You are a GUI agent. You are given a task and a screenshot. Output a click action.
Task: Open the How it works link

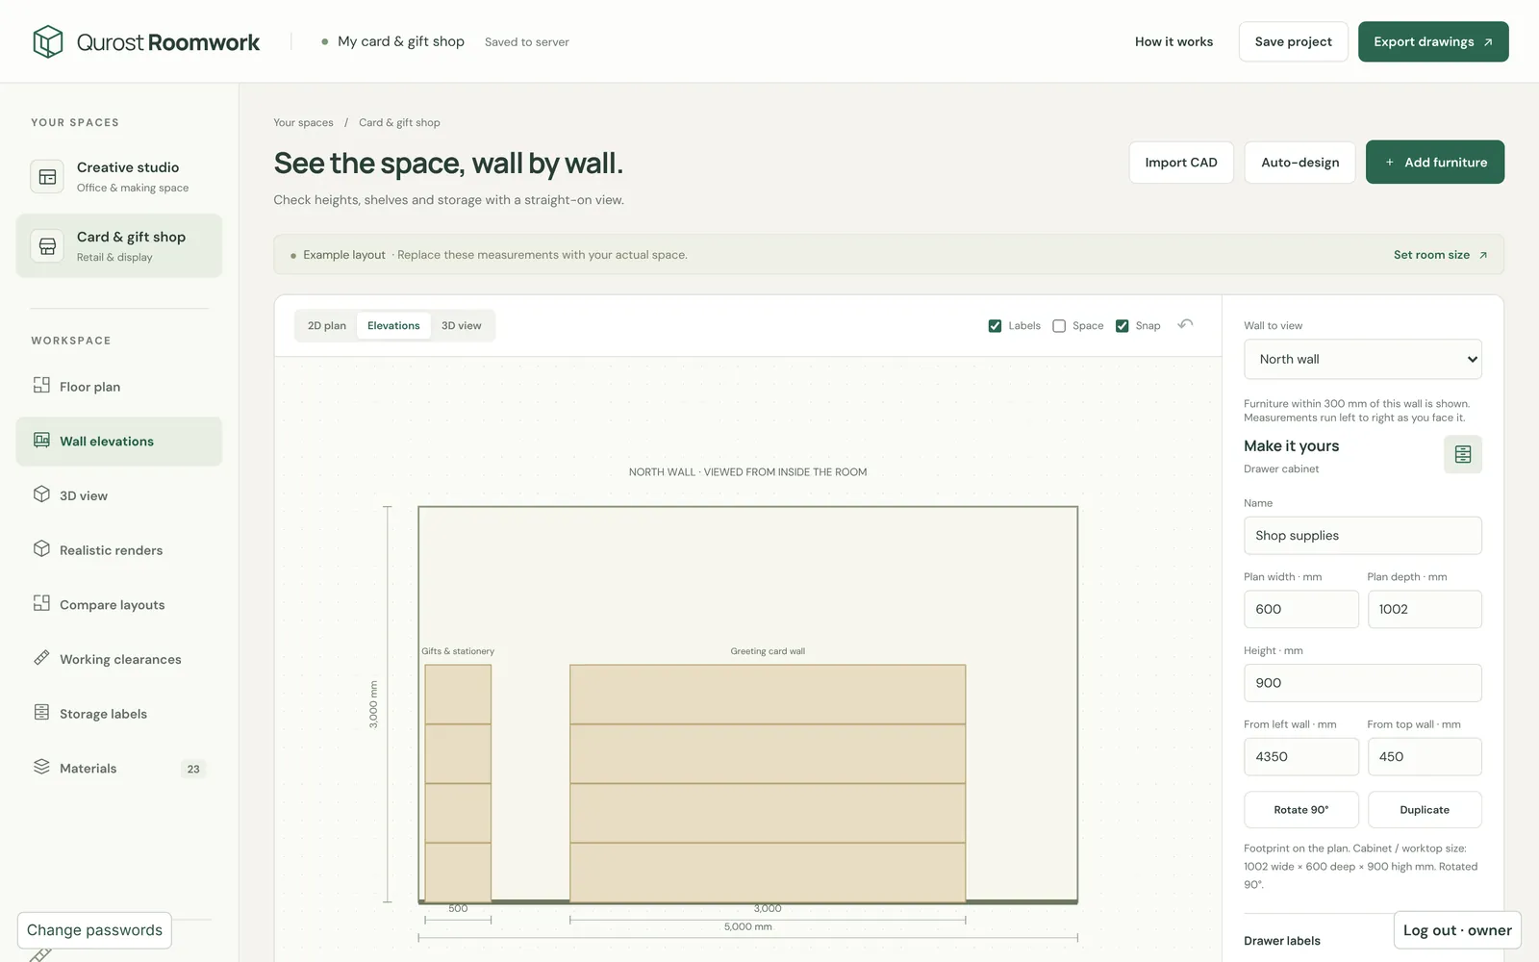pyautogui.click(x=1173, y=41)
